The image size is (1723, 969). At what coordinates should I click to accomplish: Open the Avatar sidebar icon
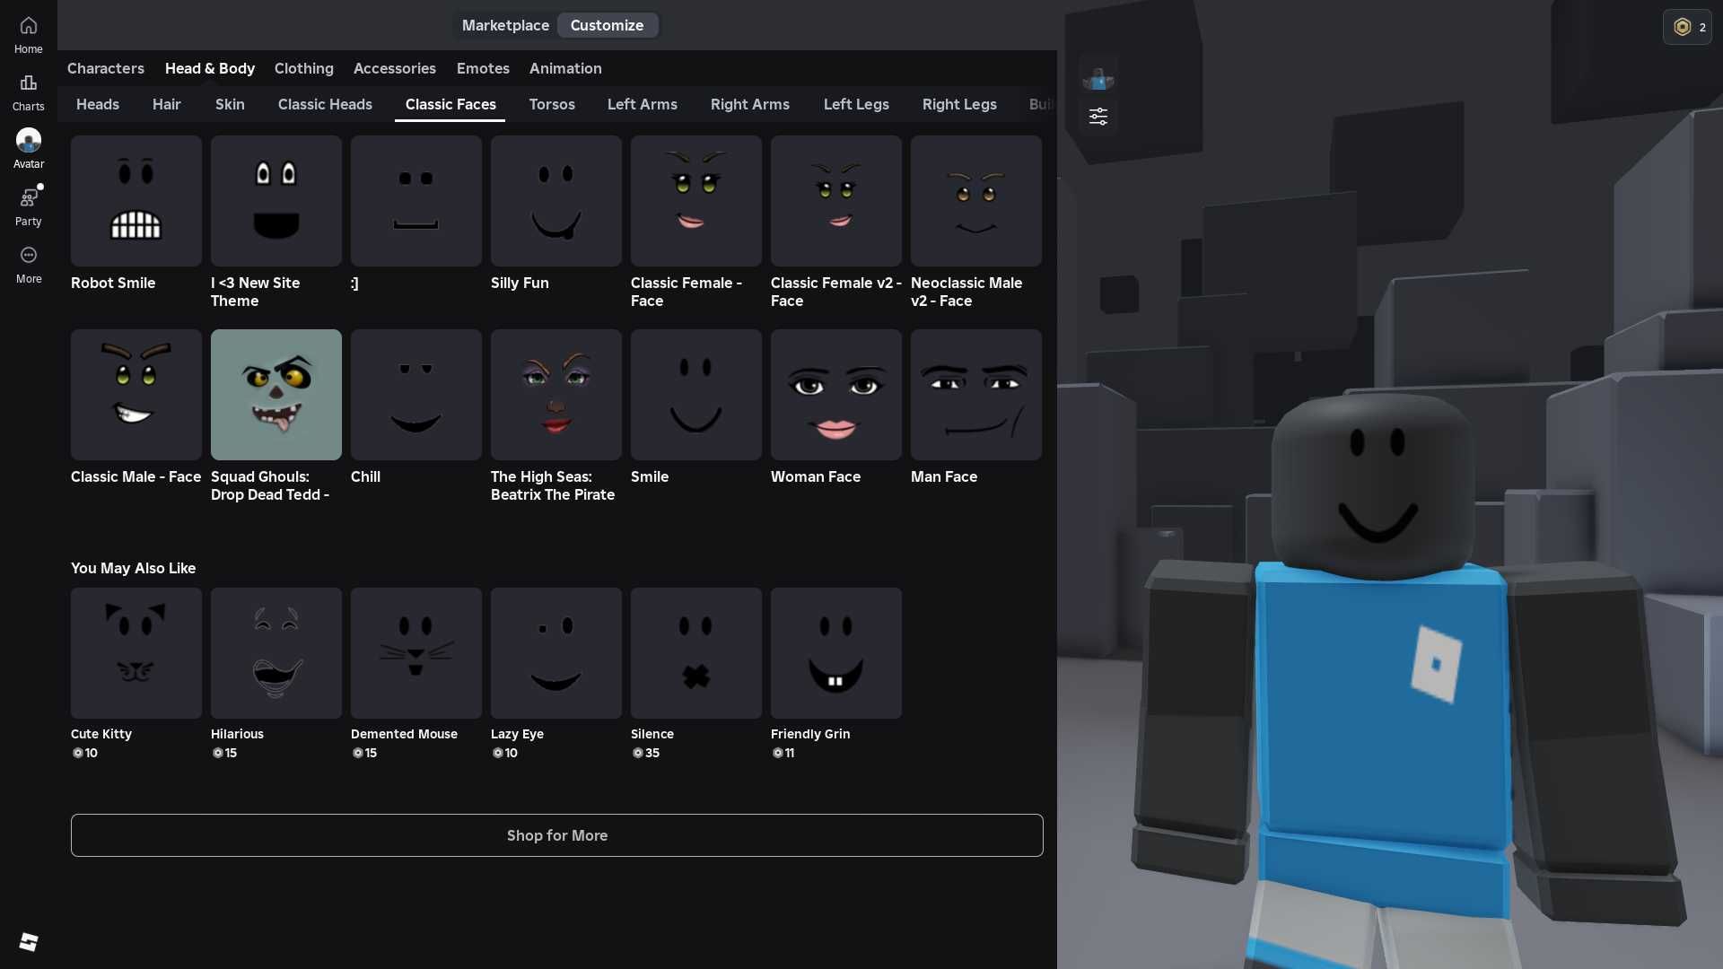click(x=28, y=150)
